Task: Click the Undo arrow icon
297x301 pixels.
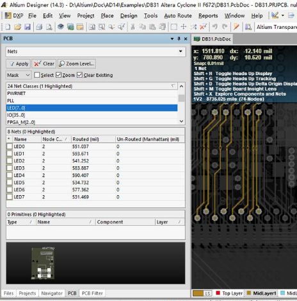Action: pos(215,27)
